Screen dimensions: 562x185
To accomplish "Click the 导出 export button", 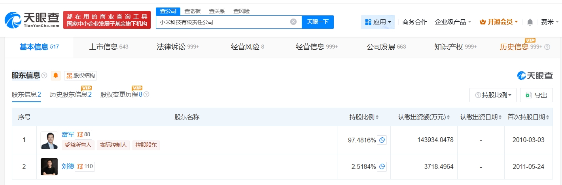I will (537, 95).
